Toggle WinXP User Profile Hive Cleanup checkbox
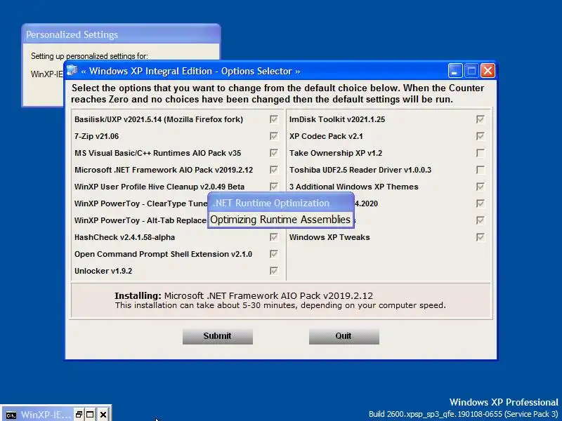 pos(274,187)
